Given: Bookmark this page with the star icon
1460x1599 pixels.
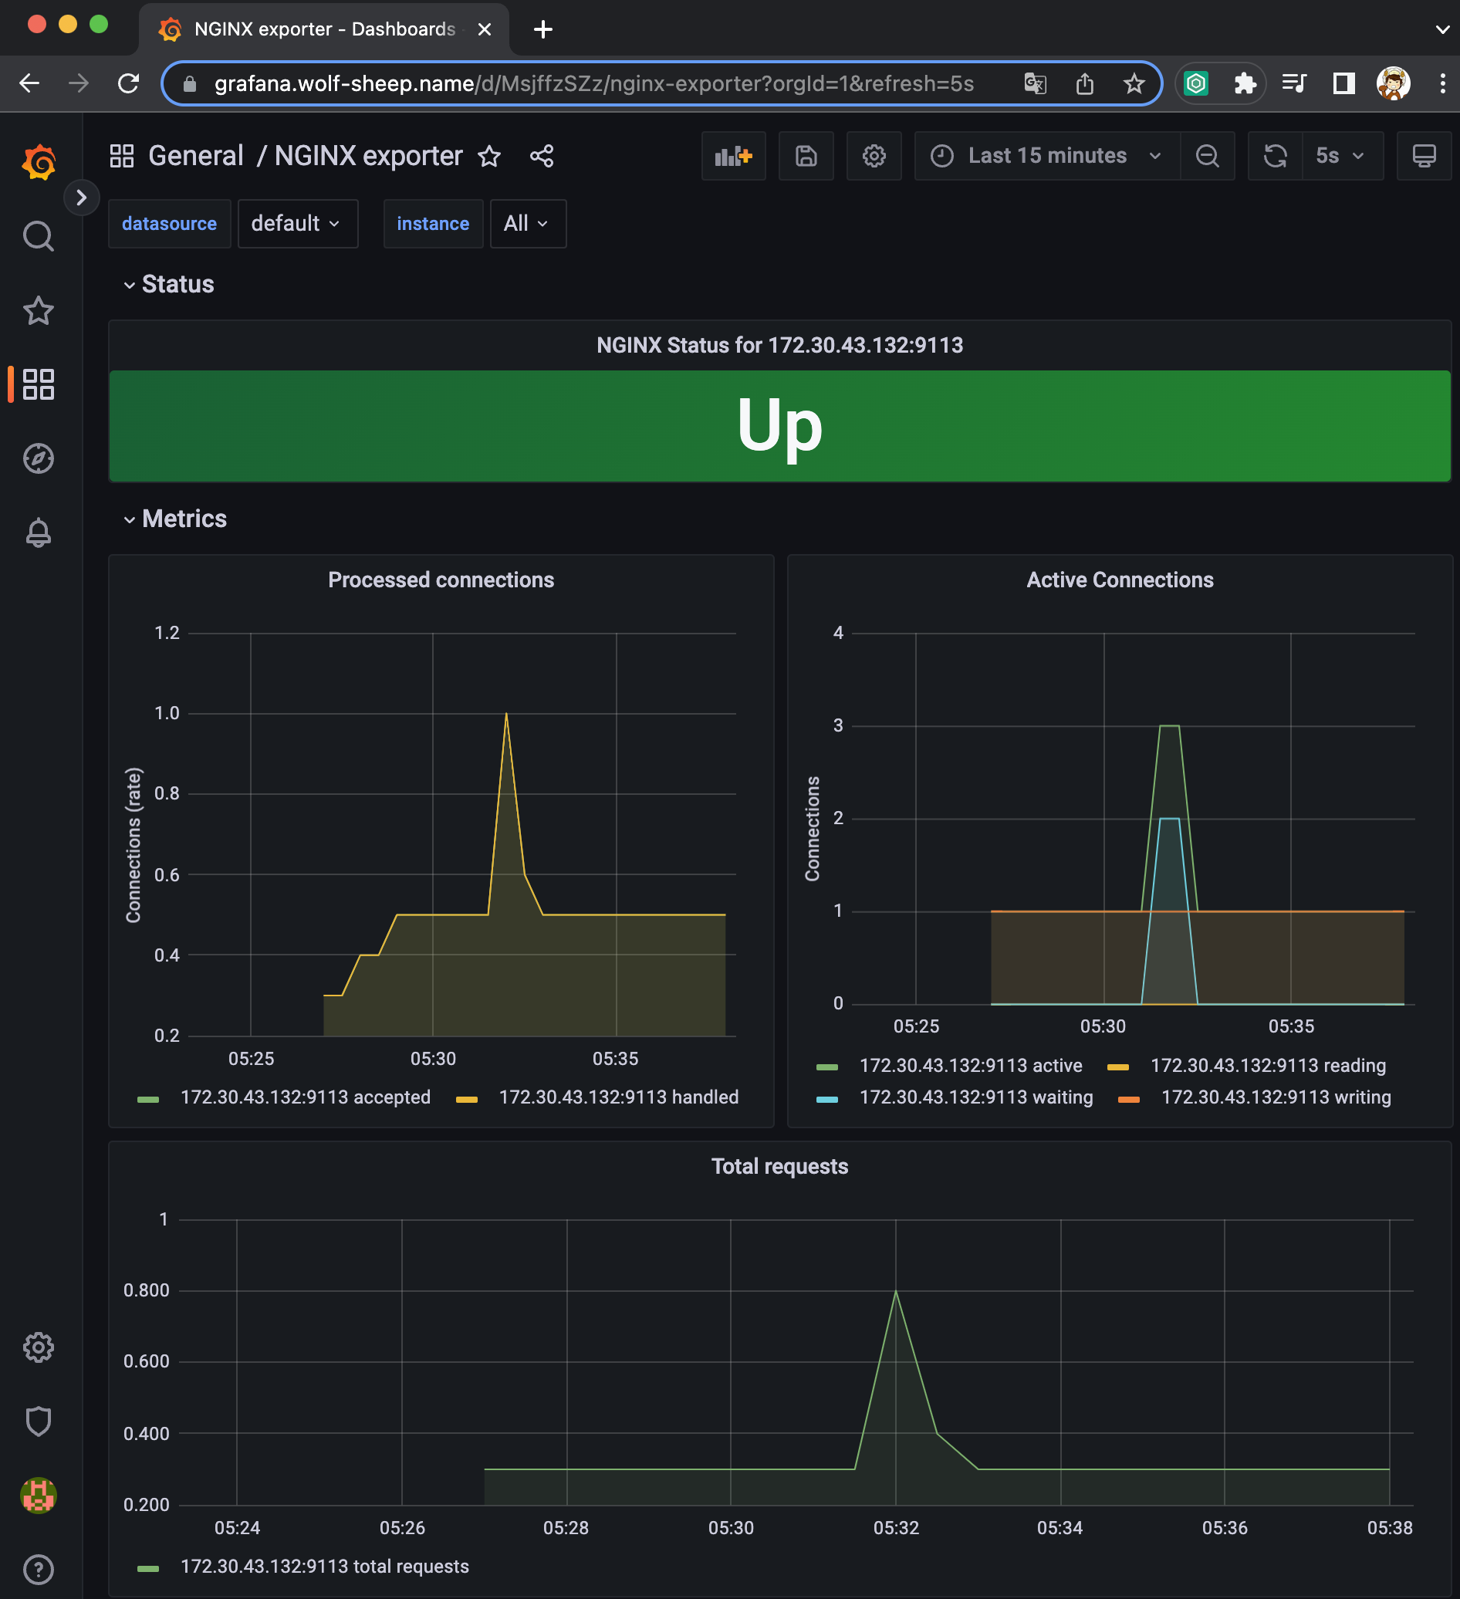Looking at the screenshot, I should tap(1134, 83).
